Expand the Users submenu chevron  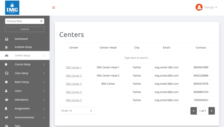coord(44,91)
